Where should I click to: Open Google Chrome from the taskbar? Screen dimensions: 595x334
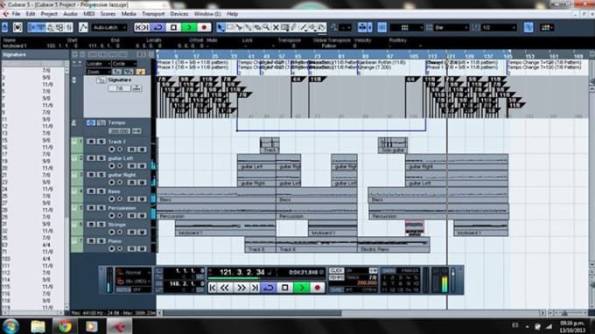(x=65, y=326)
